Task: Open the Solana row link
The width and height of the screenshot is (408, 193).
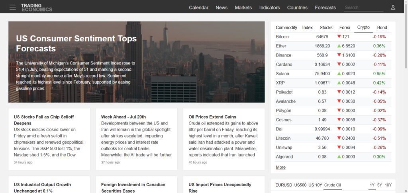Action: pyautogui.click(x=282, y=74)
